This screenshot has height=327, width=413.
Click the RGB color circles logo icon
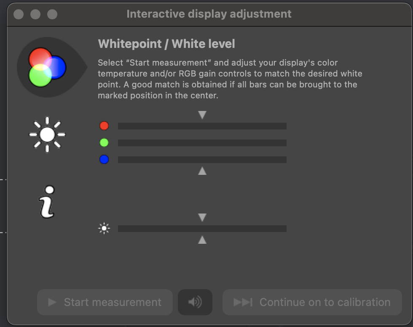click(x=47, y=67)
